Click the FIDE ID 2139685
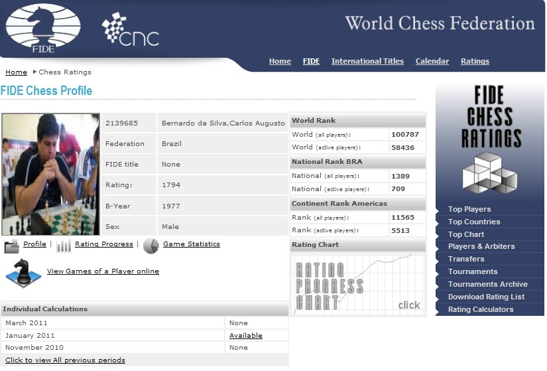The image size is (547, 371). click(x=122, y=123)
